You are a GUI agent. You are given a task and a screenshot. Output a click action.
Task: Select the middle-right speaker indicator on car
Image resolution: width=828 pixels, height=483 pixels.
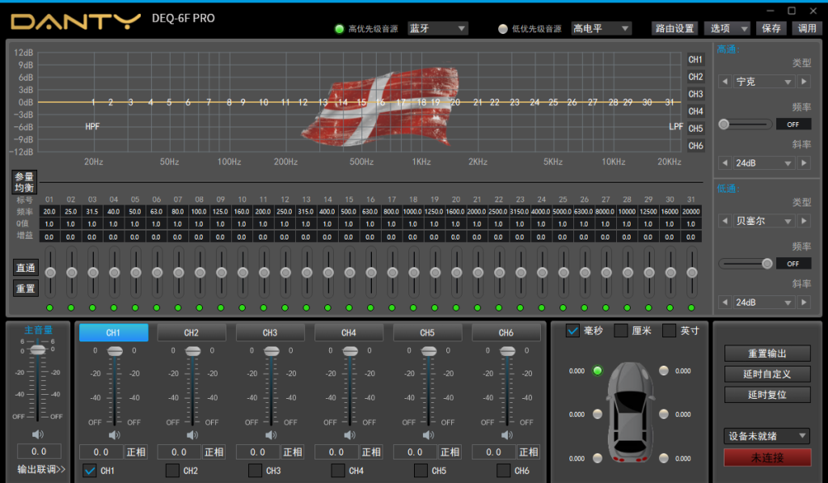coord(664,414)
